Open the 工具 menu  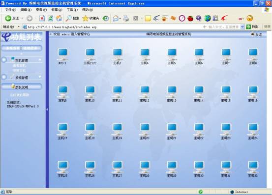tap(72, 10)
